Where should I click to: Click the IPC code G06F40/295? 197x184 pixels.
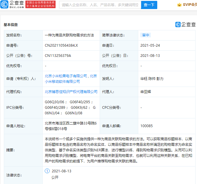[80, 102]
